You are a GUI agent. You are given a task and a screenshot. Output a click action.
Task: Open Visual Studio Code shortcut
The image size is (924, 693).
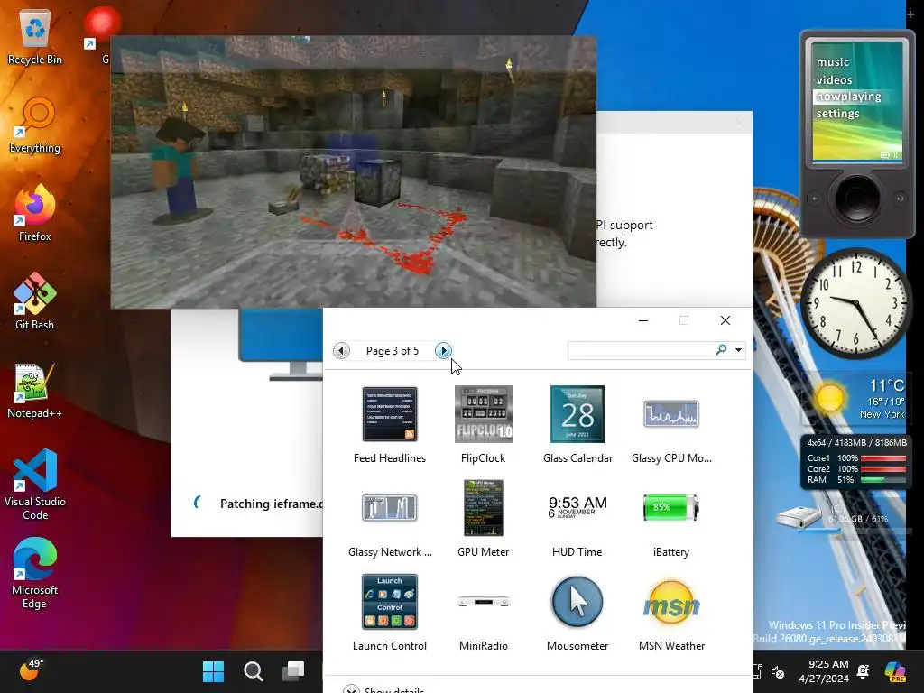35,485
